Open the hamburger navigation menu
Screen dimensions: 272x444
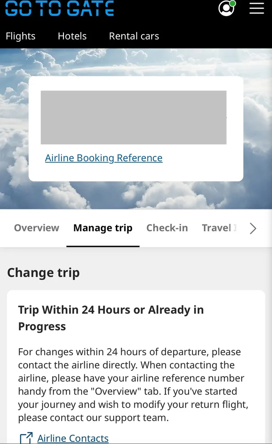click(257, 8)
